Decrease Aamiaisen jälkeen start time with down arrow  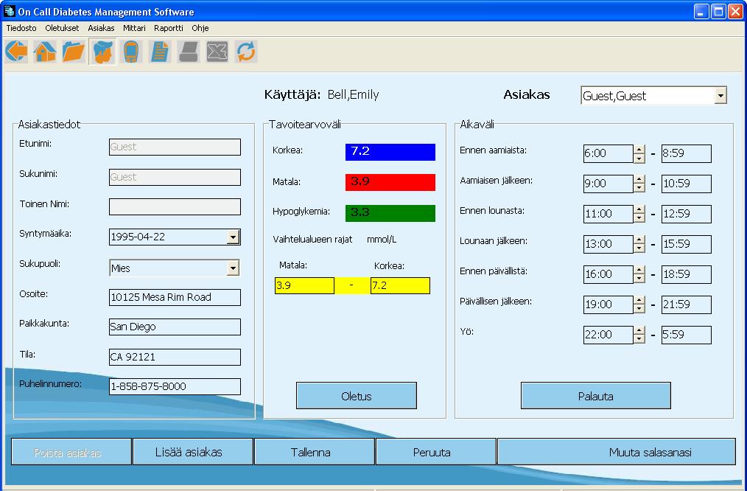coord(639,188)
